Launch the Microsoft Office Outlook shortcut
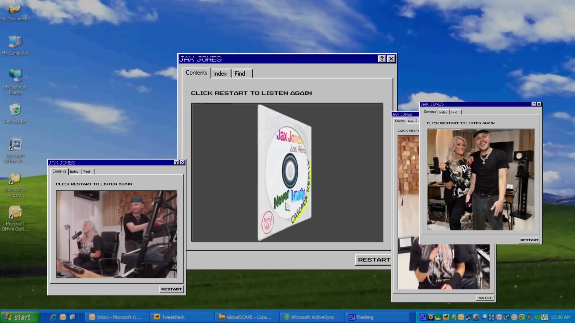Screen dimensions: 575x323 click(x=15, y=218)
